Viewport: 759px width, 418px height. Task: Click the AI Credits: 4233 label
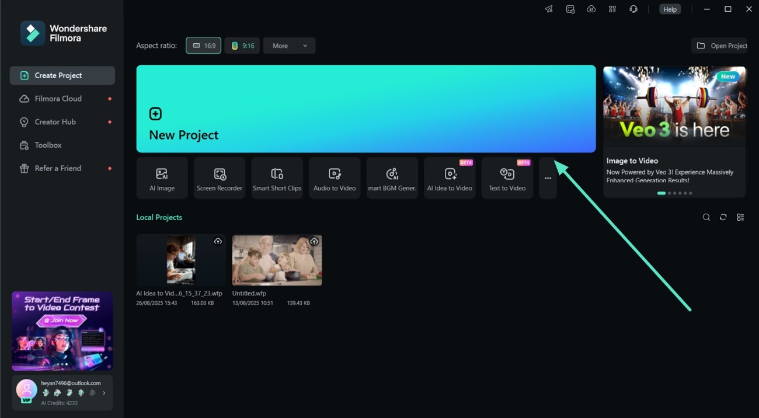click(59, 403)
